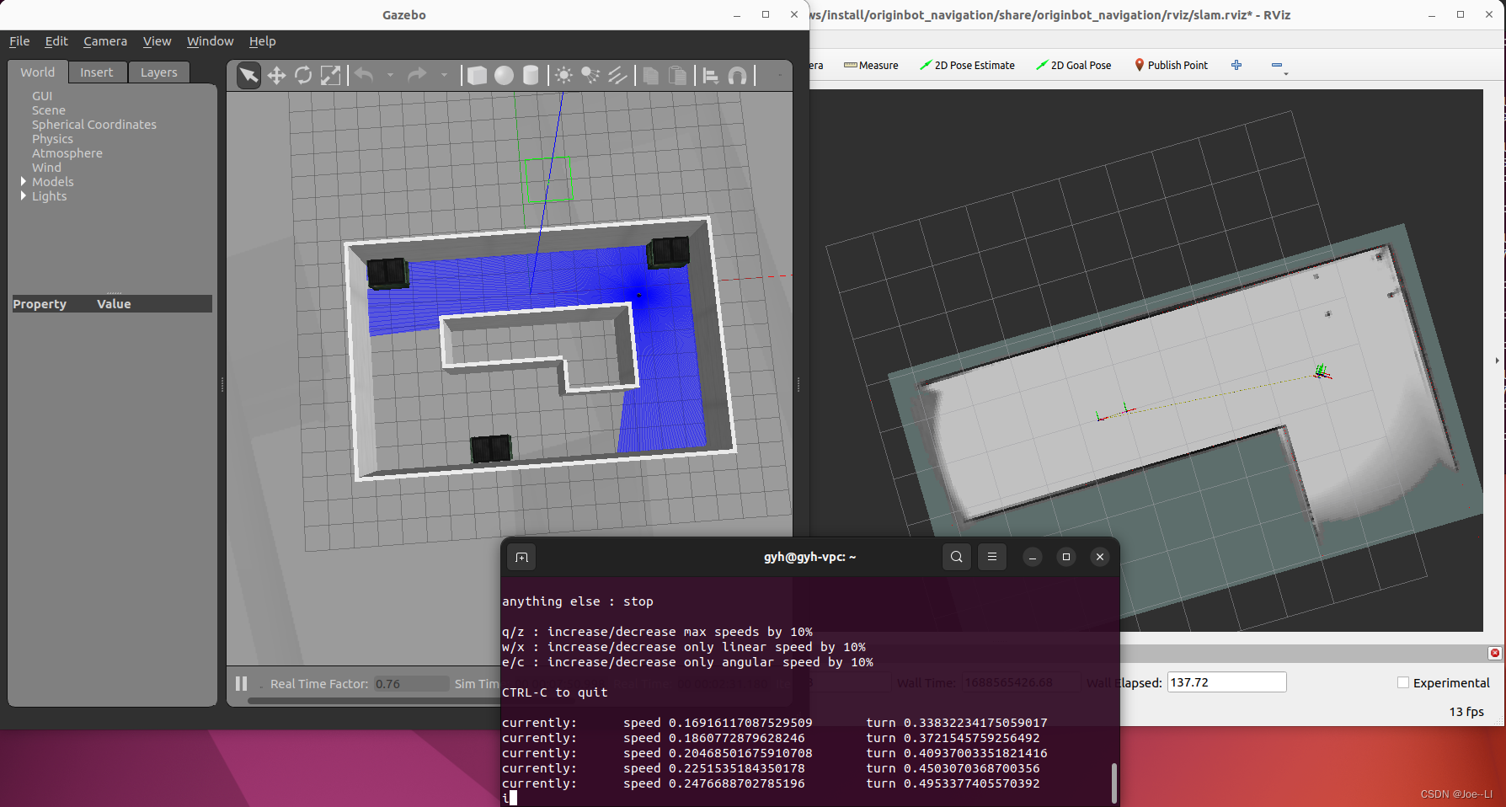Viewport: 1506px width, 807px height.
Task: Open the Gazebo File menu
Action: click(x=19, y=41)
